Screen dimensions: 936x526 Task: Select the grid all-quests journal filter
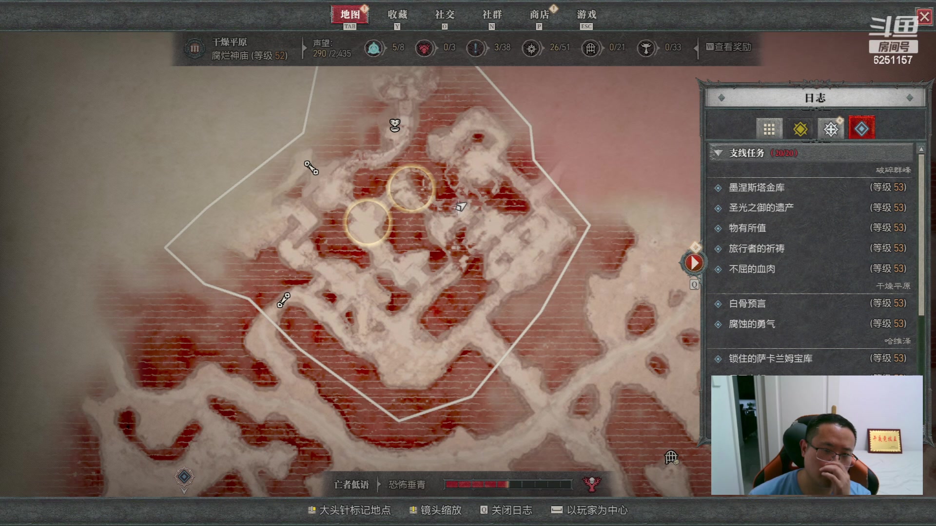769,129
